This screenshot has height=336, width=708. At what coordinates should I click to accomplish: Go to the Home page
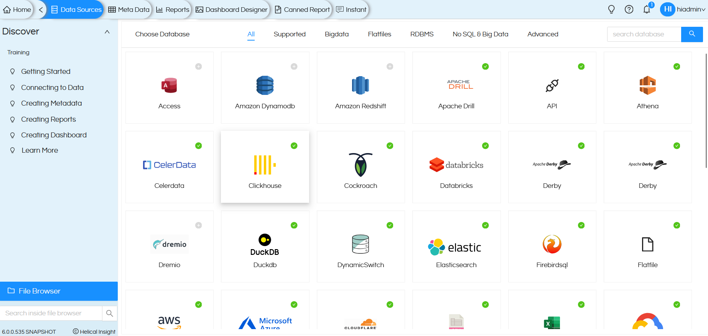click(17, 10)
